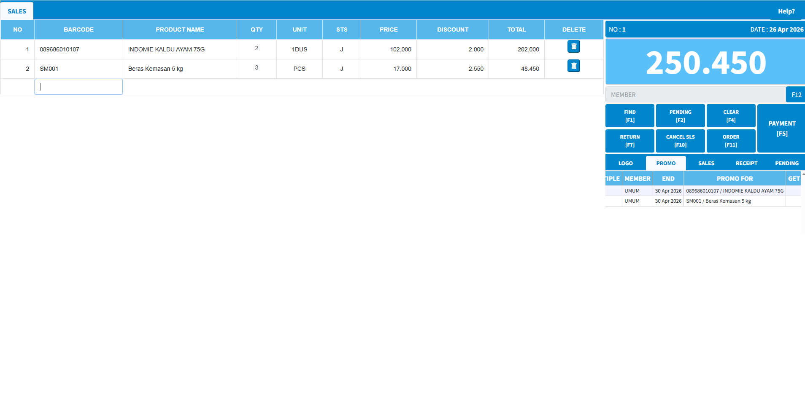Image resolution: width=805 pixels, height=418 pixels.
Task: Switch to the SALES tab in the lower panel
Action: (706, 163)
